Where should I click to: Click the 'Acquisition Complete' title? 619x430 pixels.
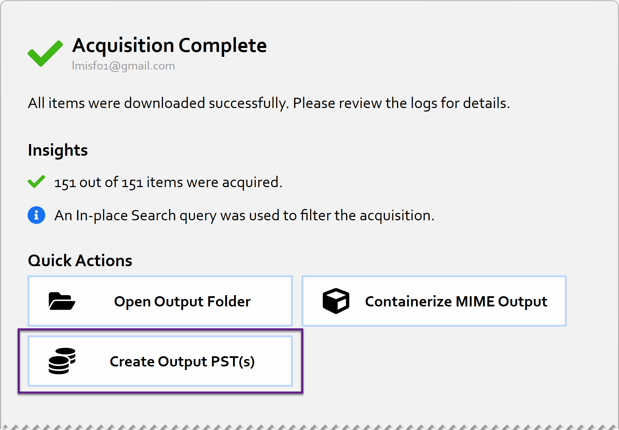pos(169,46)
